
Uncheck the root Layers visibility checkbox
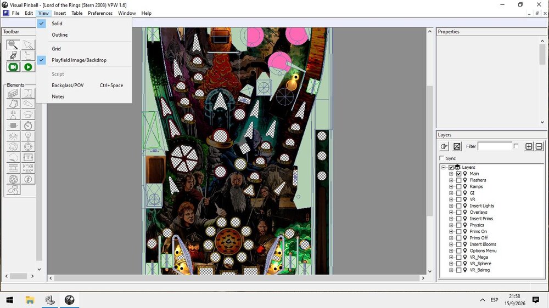(451, 167)
